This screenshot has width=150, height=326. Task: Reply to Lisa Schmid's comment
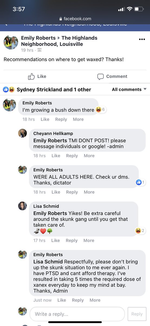click(72, 240)
